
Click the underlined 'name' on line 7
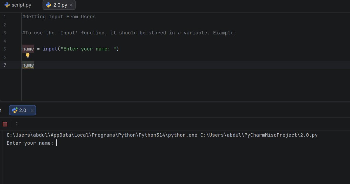28,65
